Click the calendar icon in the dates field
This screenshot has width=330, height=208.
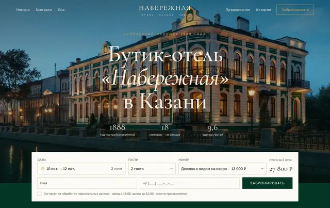click(42, 169)
